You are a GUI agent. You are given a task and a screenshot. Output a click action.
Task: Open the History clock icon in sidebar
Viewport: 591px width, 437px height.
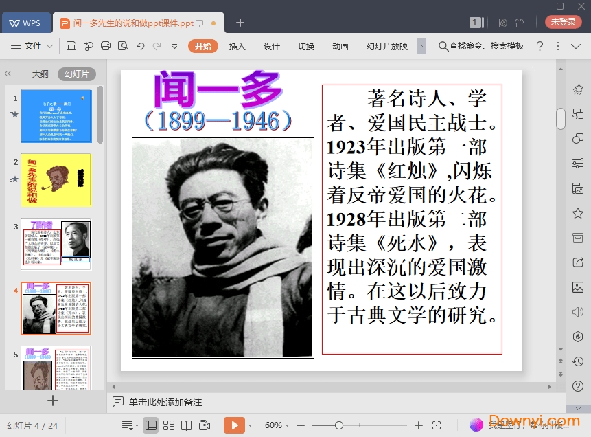(578, 361)
